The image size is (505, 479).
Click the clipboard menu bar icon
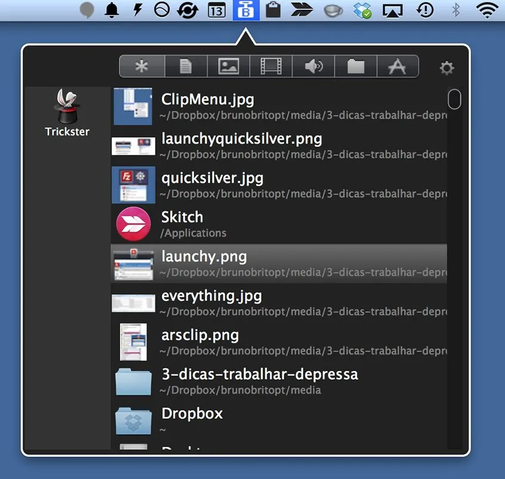(x=273, y=10)
